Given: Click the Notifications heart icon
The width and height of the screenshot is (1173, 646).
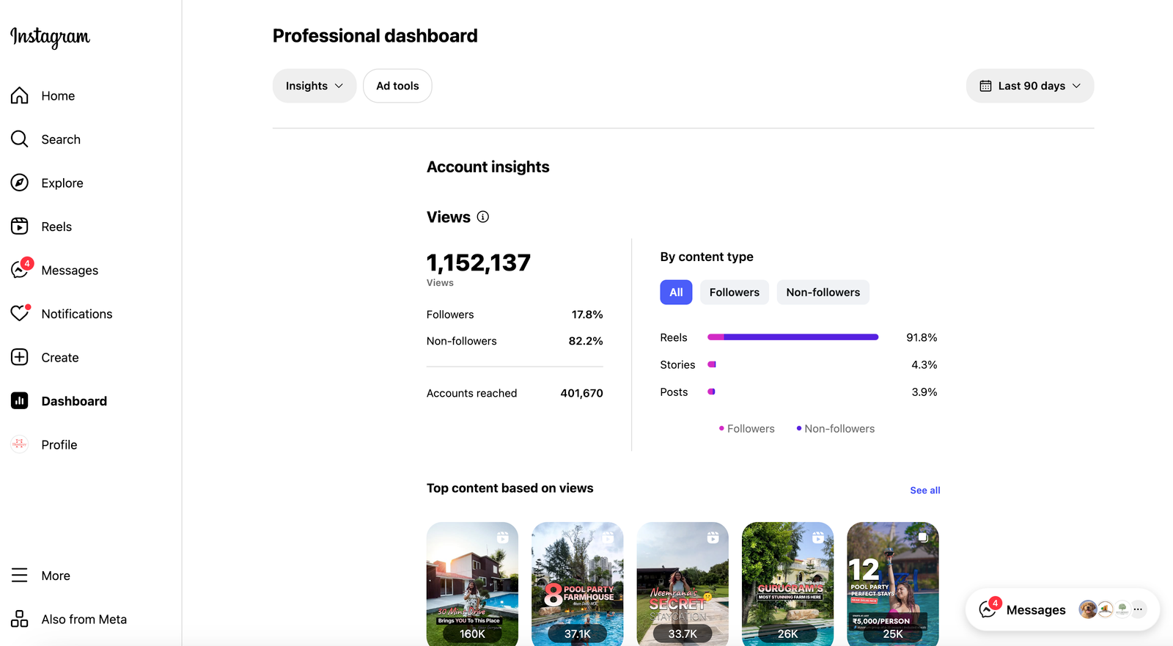Looking at the screenshot, I should pyautogui.click(x=20, y=314).
